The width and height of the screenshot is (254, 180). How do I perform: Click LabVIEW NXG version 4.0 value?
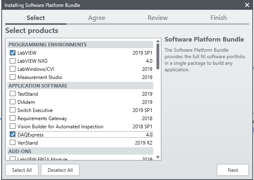(x=149, y=61)
